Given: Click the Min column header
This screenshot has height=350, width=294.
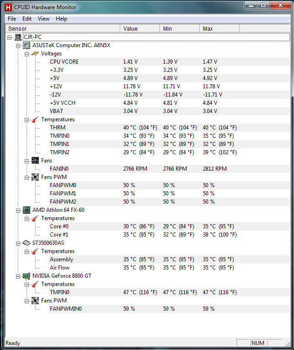Looking at the screenshot, I should click(180, 28).
